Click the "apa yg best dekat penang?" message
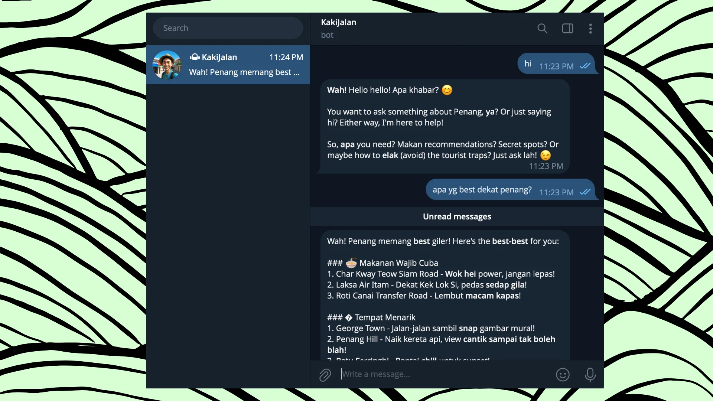713x401 pixels. pos(482,190)
